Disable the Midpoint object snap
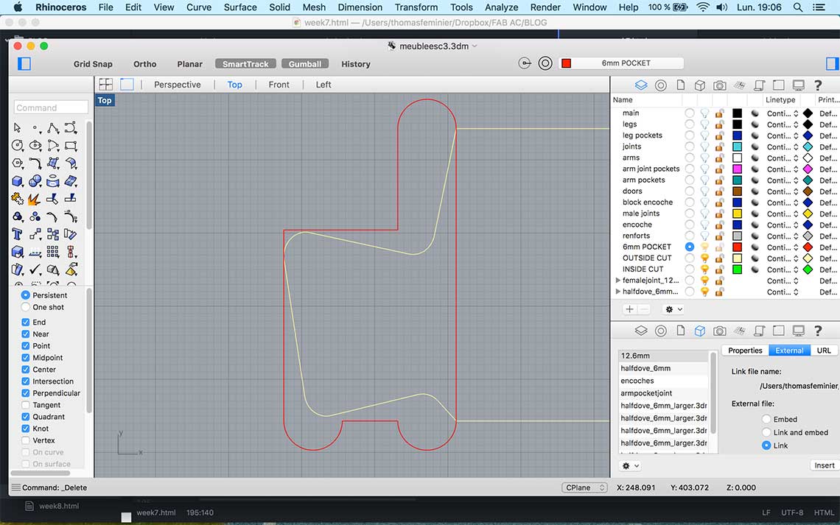840x525 pixels. pos(25,358)
